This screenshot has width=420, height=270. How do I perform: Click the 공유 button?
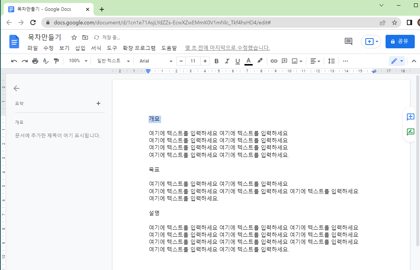(400, 41)
